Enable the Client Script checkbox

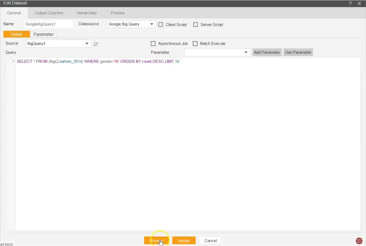(161, 25)
